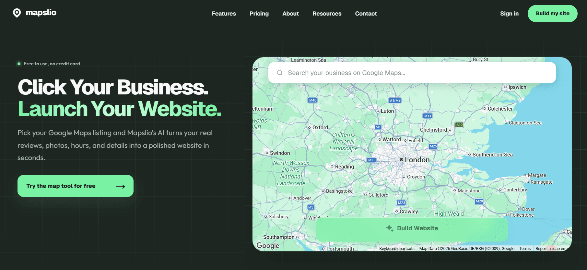The height and width of the screenshot is (270, 587).
Task: Click the Chilterns National Landscape label
Action: click(x=344, y=142)
